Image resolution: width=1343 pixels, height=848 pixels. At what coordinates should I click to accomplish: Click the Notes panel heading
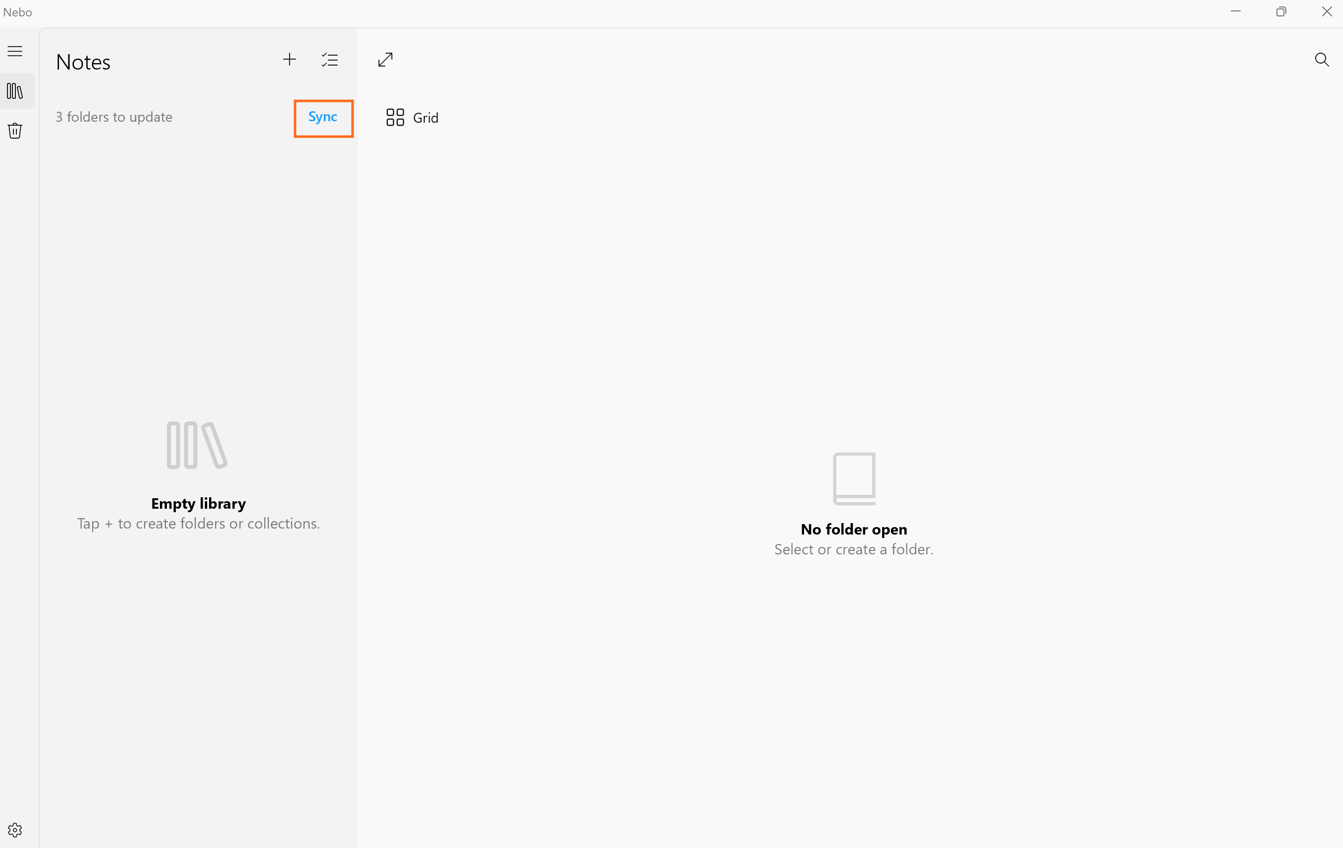tap(83, 63)
